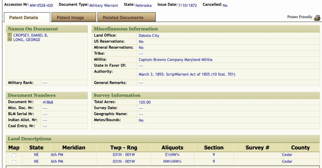The height and width of the screenshot is (168, 322).
Task: Click the Total Acres value 120.00
Action: [145, 102]
